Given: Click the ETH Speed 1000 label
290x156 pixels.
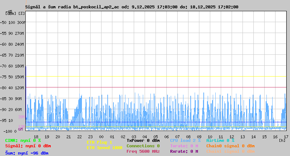Looking at the screenshot, I should point(104,148).
